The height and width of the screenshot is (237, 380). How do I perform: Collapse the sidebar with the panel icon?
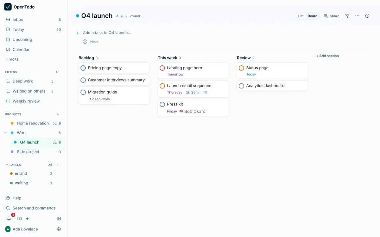pyautogui.click(x=59, y=219)
